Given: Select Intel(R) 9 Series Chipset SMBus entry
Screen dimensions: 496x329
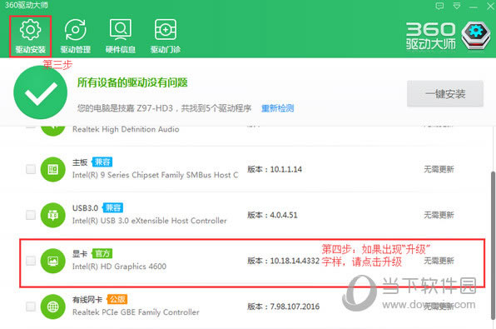Looking at the screenshot, I should [x=155, y=175].
